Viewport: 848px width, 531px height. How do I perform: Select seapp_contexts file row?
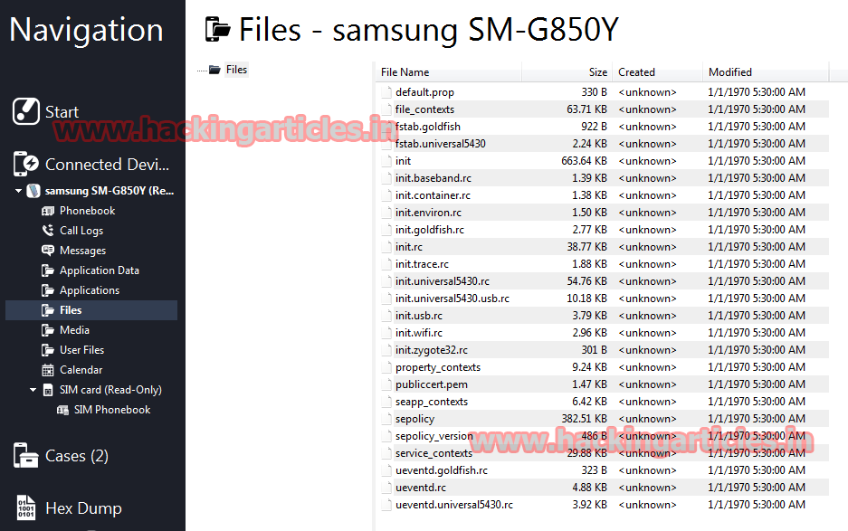click(x=602, y=402)
